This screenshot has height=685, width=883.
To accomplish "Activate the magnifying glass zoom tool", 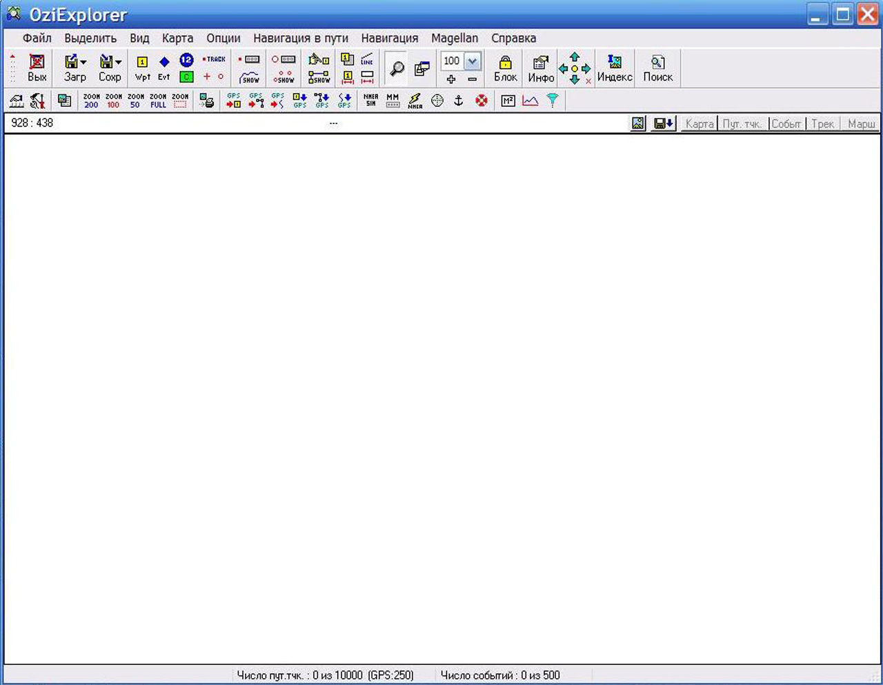I will 397,68.
